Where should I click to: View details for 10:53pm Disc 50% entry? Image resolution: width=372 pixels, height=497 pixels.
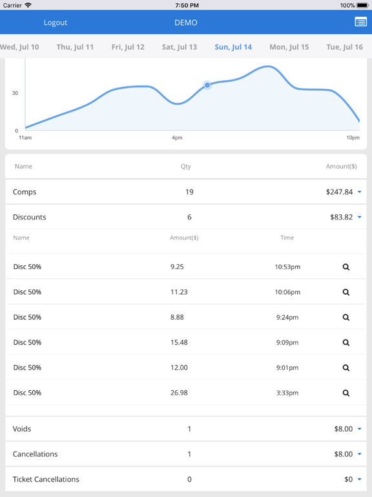point(346,267)
